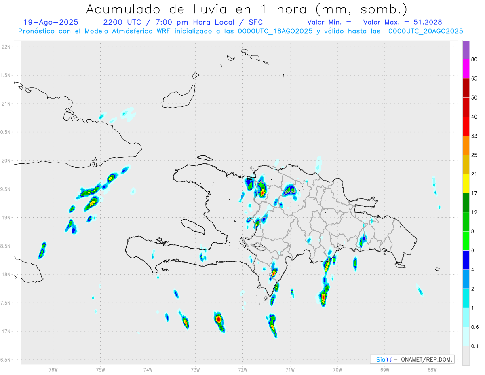Click the valid-until time '0000UTC_20AGO2025'

(426, 31)
